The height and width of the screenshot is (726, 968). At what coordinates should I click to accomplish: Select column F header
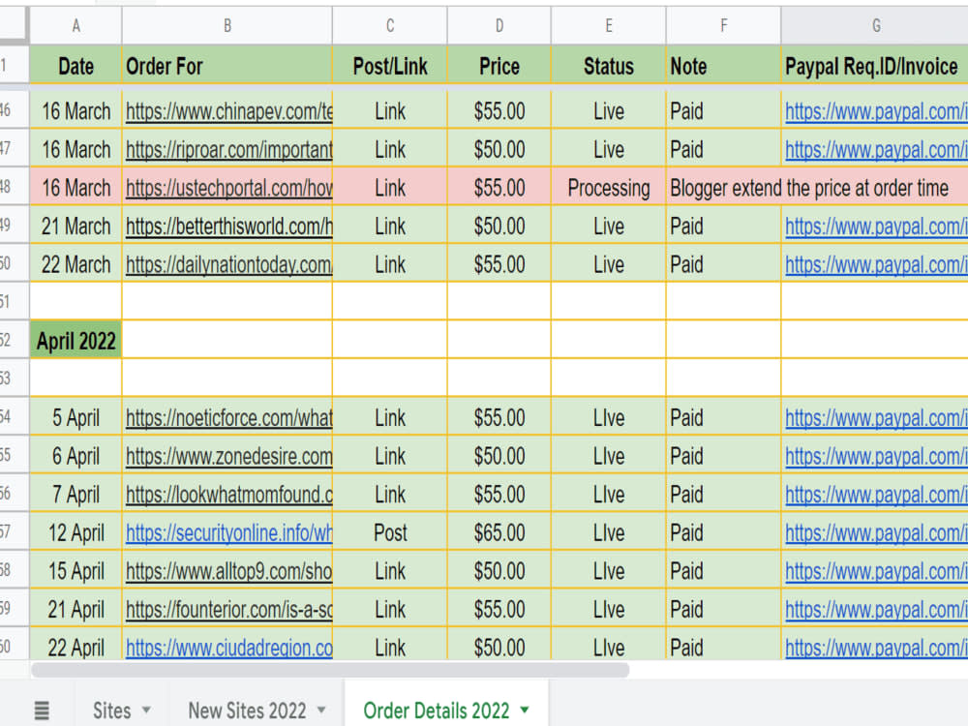coord(723,25)
